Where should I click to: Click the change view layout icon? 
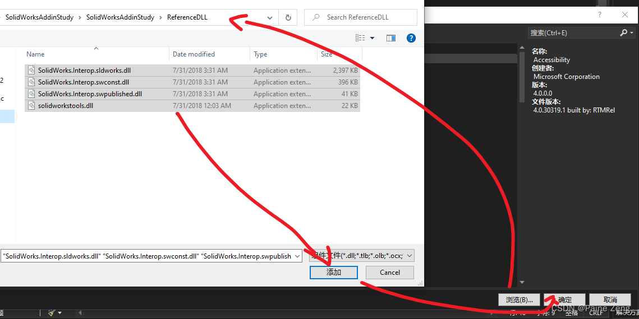click(360, 38)
